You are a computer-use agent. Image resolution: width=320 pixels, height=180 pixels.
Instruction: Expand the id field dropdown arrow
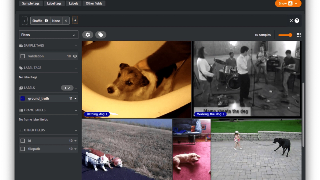click(x=76, y=141)
